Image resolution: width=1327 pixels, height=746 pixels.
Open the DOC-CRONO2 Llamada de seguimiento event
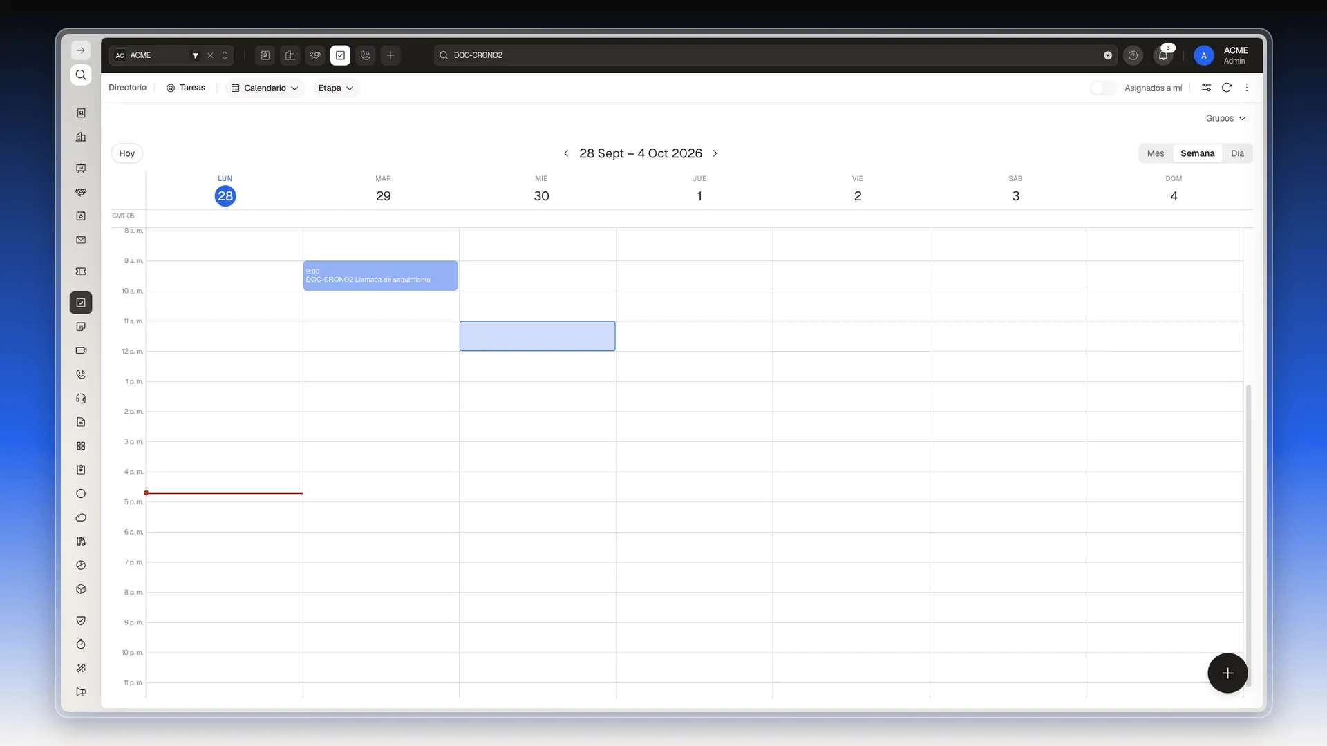click(x=380, y=276)
